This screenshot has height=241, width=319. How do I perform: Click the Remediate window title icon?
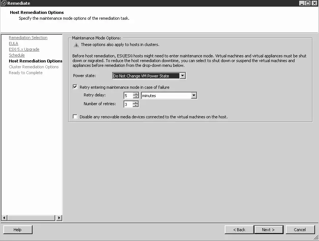3,3
